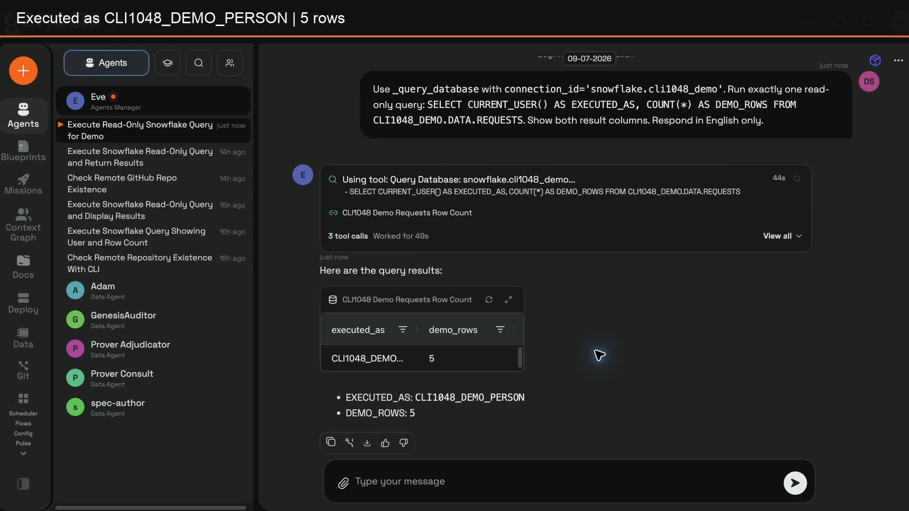Select Eve Agents Manager

(153, 101)
